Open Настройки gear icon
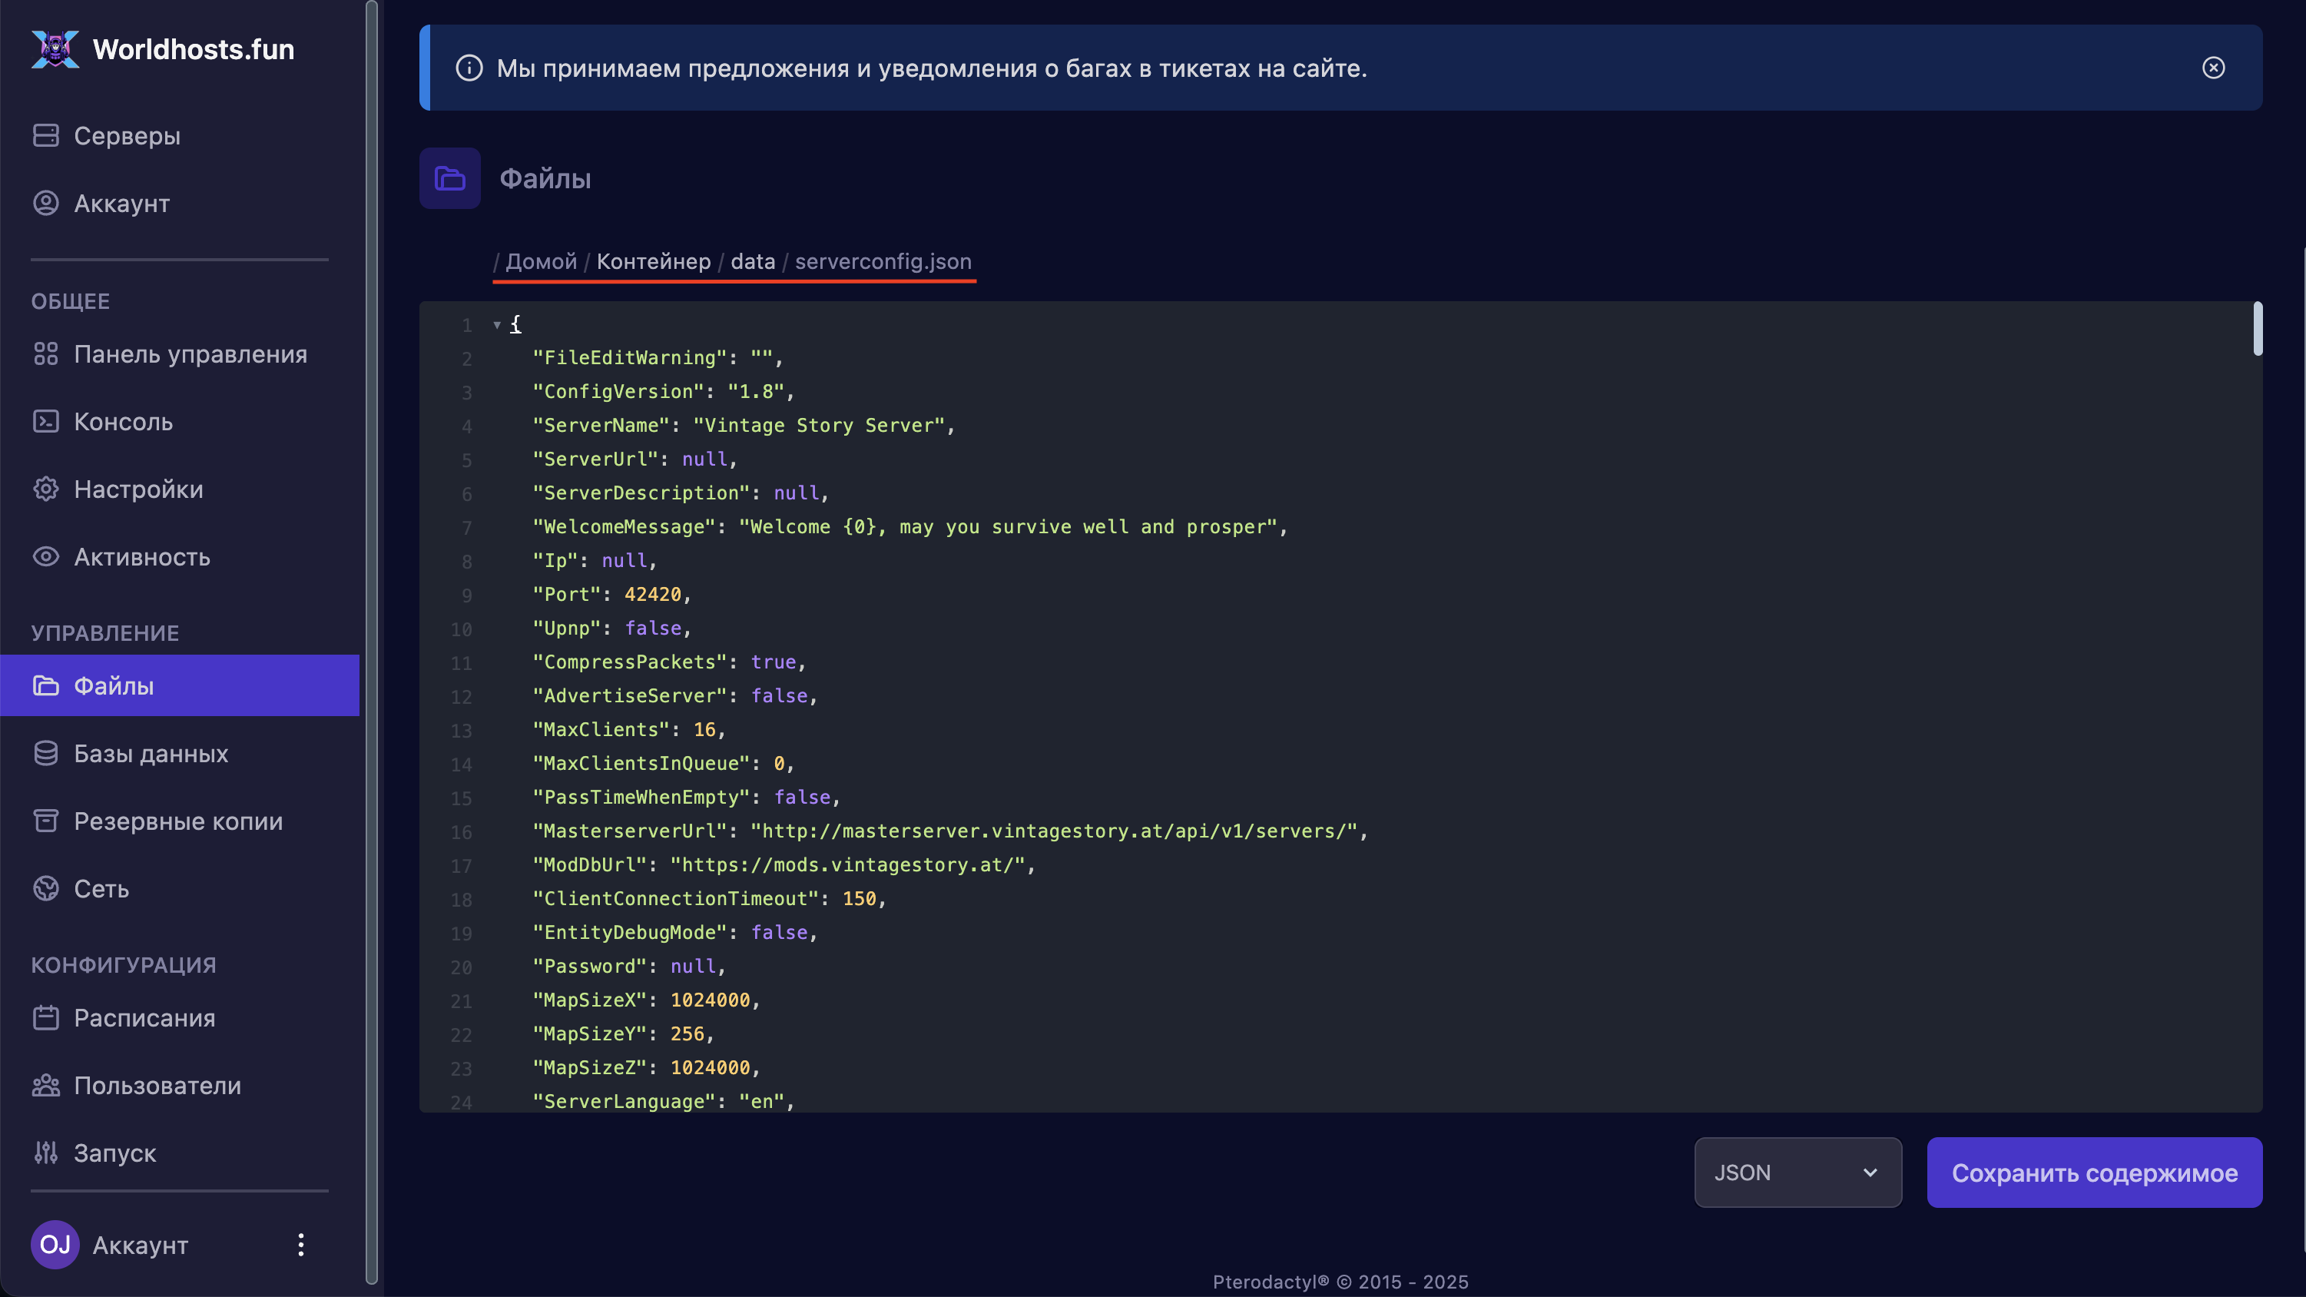This screenshot has height=1297, width=2306. tap(45, 489)
